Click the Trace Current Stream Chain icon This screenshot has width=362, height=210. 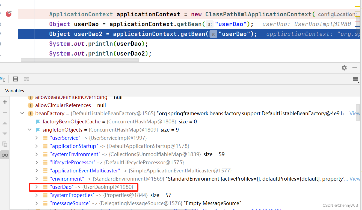coord(26,79)
